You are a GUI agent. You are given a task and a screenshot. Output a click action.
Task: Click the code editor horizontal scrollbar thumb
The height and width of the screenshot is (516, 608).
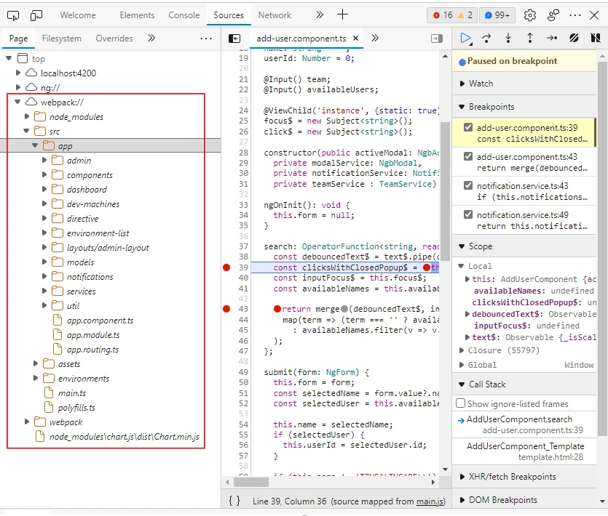(251, 483)
